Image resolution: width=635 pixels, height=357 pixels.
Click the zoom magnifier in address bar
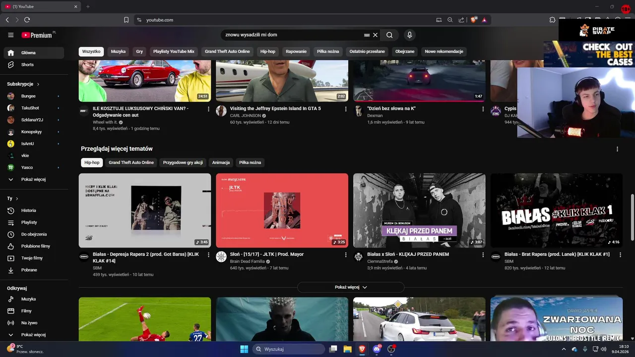pos(450,20)
